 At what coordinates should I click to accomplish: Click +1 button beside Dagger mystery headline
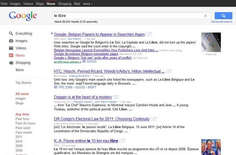click(x=116, y=97)
